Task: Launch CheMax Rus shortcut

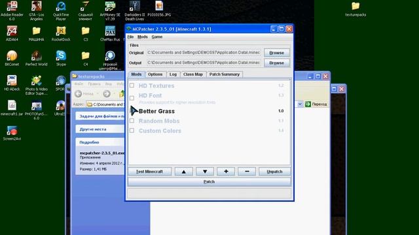Action: coord(110,33)
